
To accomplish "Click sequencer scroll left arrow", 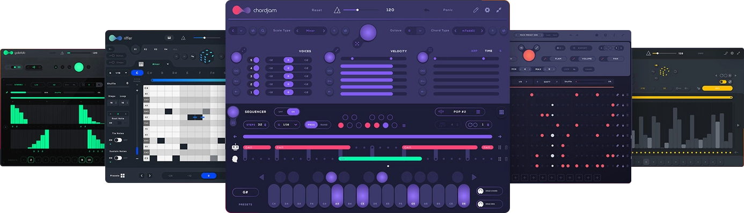I will point(235,136).
